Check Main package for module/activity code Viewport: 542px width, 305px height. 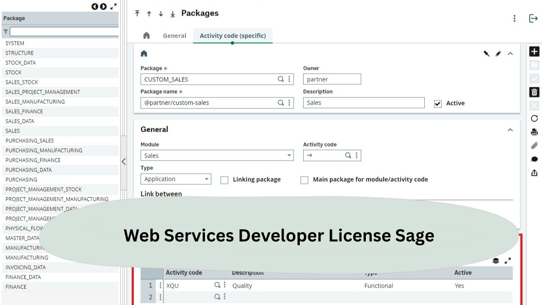[304, 180]
